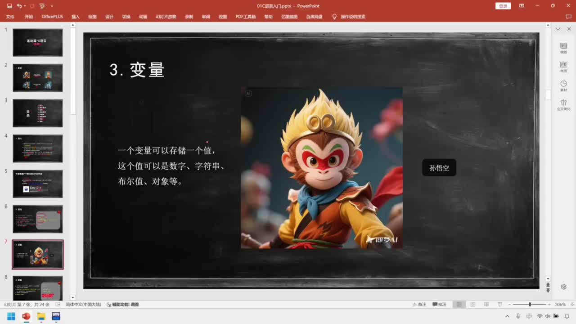
Task: Select slide 6 thumbnail
Action: point(38,219)
